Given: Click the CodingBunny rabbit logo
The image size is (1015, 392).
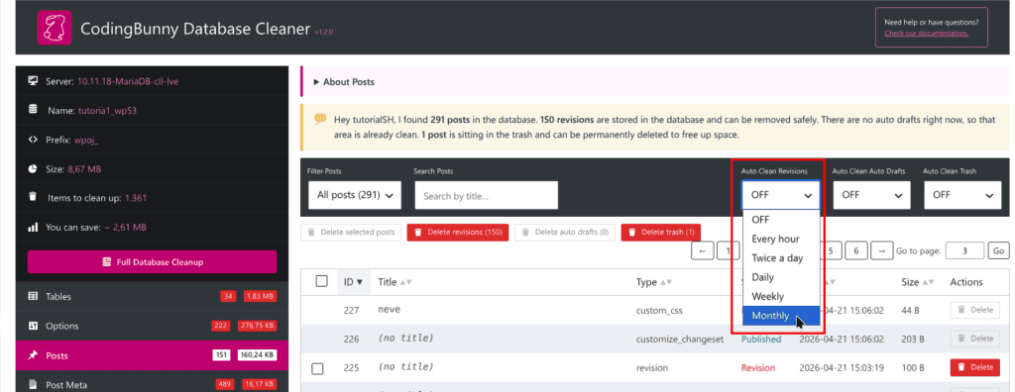Looking at the screenshot, I should pyautogui.click(x=54, y=29).
